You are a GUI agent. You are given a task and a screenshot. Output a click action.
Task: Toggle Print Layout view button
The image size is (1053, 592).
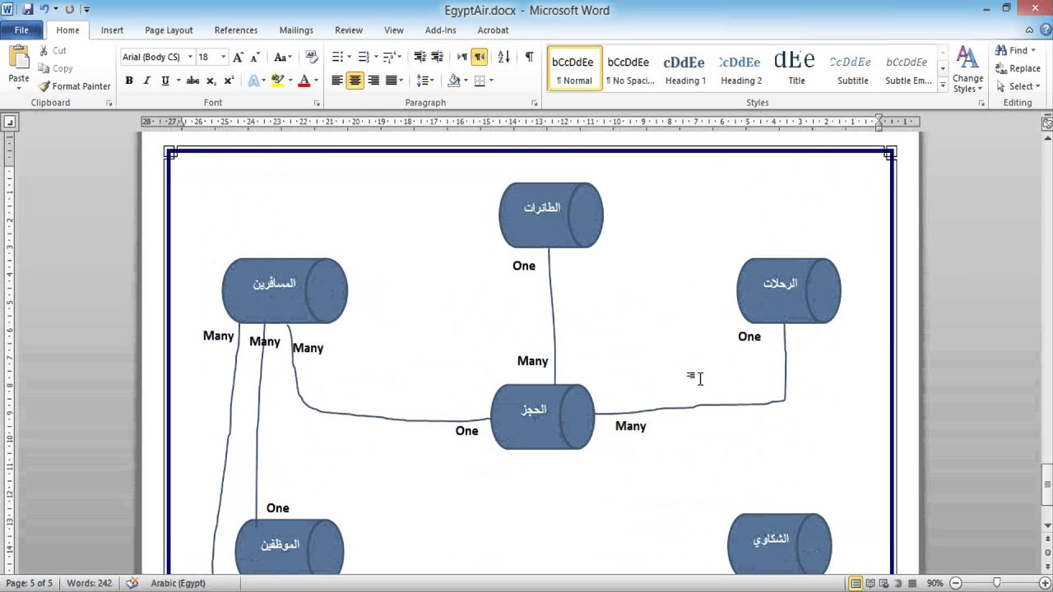(856, 584)
